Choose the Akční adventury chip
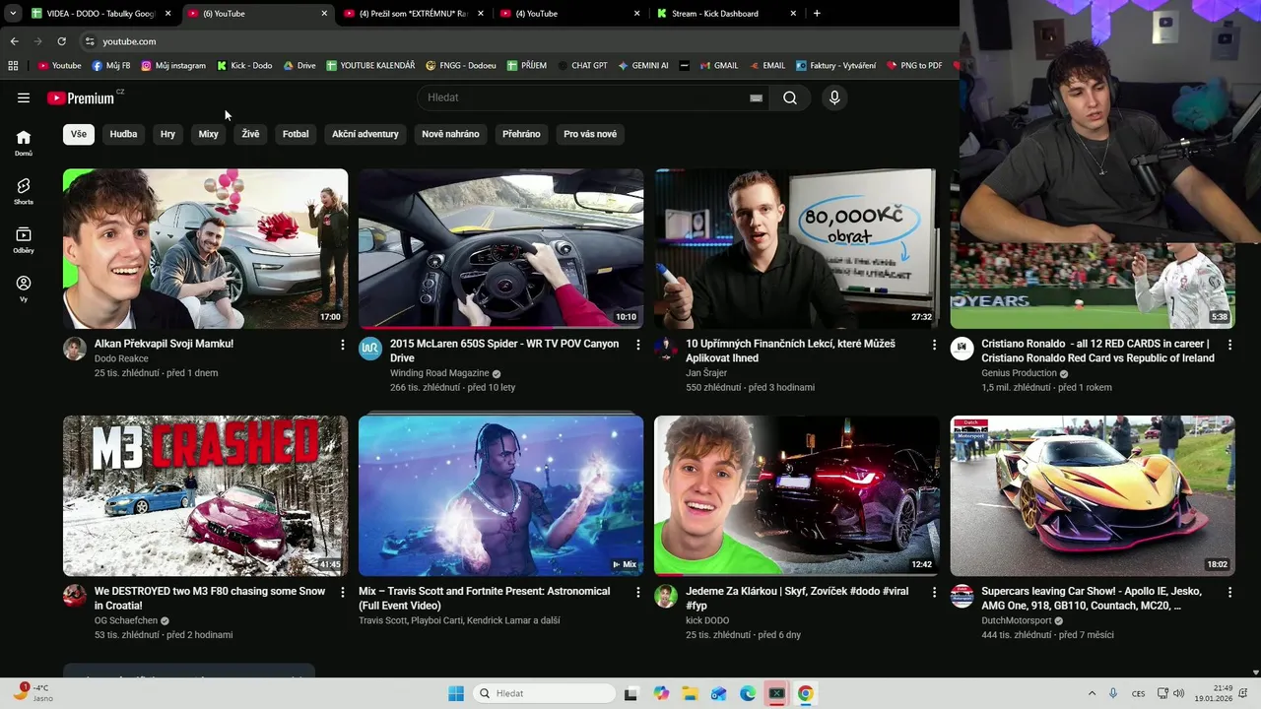 pyautogui.click(x=365, y=134)
